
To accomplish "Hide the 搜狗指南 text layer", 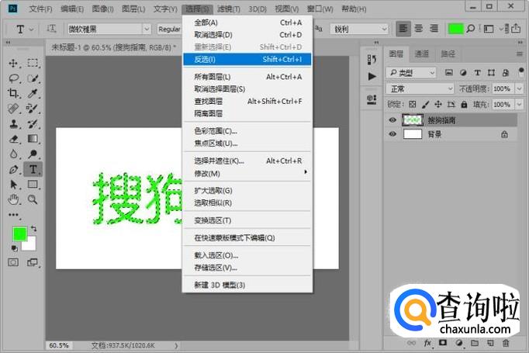I will (x=392, y=120).
